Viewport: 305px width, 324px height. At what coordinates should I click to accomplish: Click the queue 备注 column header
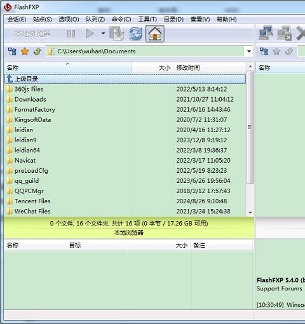[x=221, y=245]
